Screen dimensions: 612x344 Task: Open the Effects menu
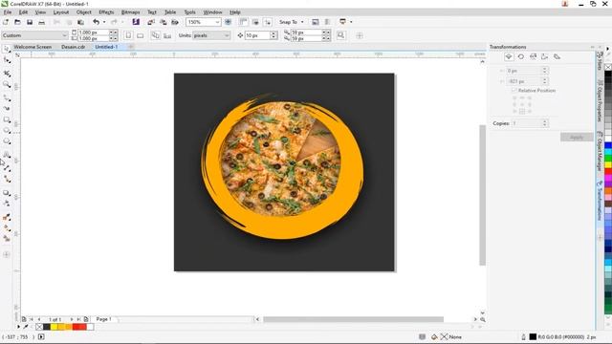[x=106, y=12]
